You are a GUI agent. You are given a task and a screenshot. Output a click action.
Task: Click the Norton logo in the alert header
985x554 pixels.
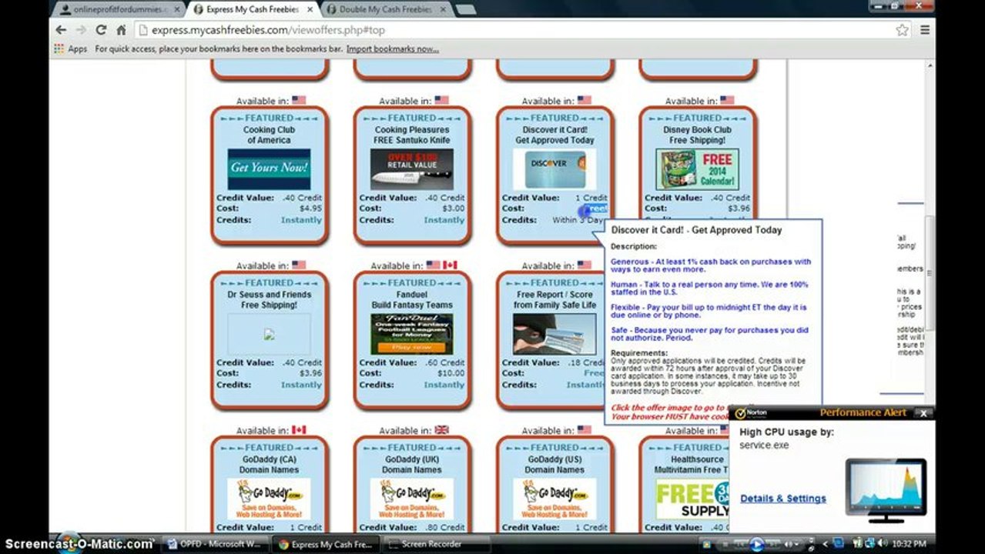[751, 413]
